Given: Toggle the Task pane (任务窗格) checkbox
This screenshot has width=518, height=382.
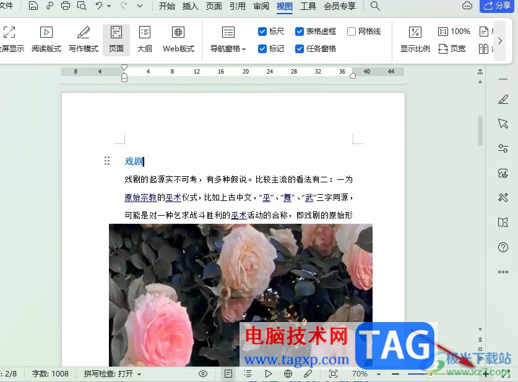Looking at the screenshot, I should click(299, 49).
